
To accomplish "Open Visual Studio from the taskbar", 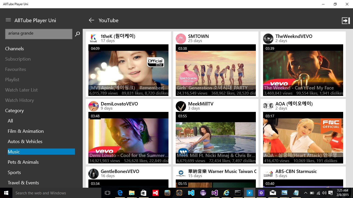I will coord(215,193).
